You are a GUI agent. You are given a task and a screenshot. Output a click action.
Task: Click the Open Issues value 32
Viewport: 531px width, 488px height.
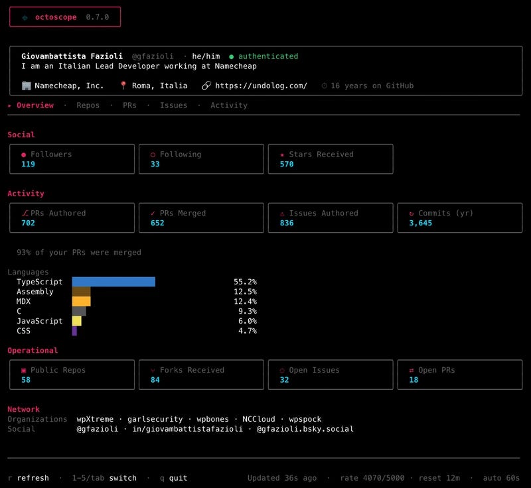click(x=285, y=380)
